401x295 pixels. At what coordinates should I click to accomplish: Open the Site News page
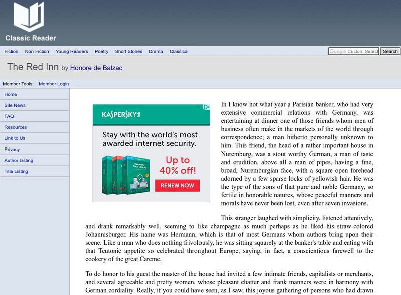point(15,105)
